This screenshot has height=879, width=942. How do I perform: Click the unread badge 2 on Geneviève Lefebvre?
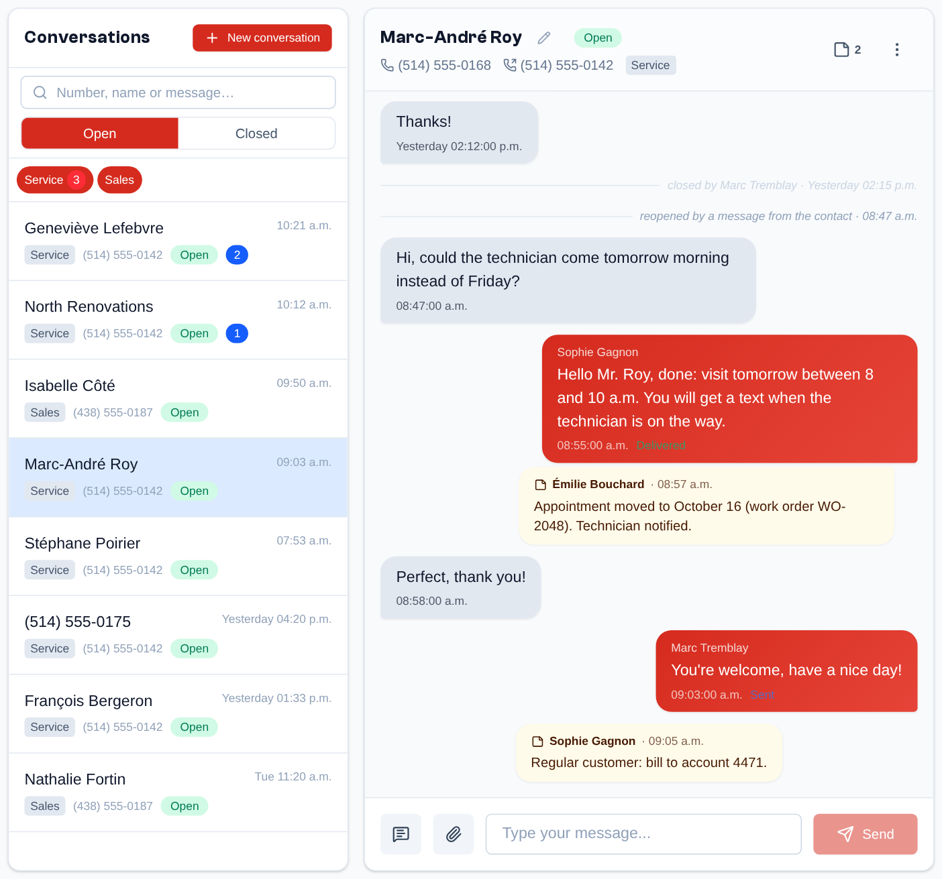[x=237, y=255]
